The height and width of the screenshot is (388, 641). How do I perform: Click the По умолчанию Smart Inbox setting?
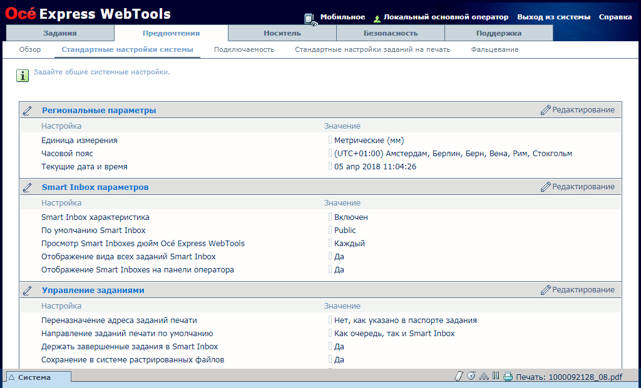pyautogui.click(x=93, y=230)
